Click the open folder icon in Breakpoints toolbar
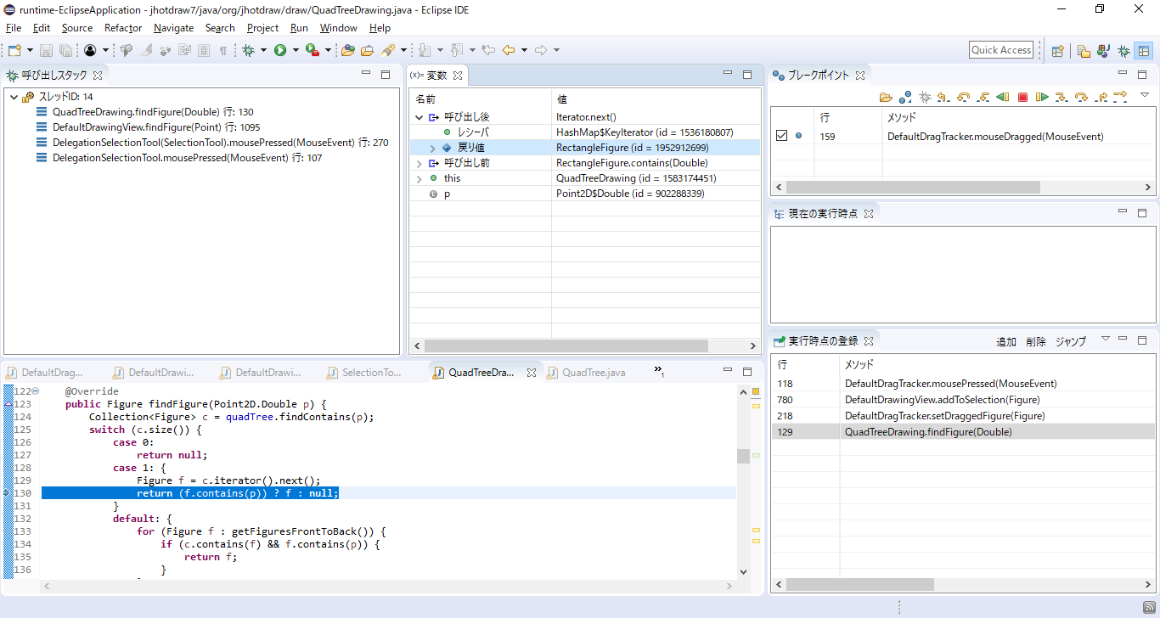 [x=886, y=97]
